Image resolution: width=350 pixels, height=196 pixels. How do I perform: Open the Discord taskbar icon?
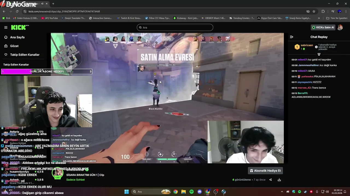pos(200,192)
